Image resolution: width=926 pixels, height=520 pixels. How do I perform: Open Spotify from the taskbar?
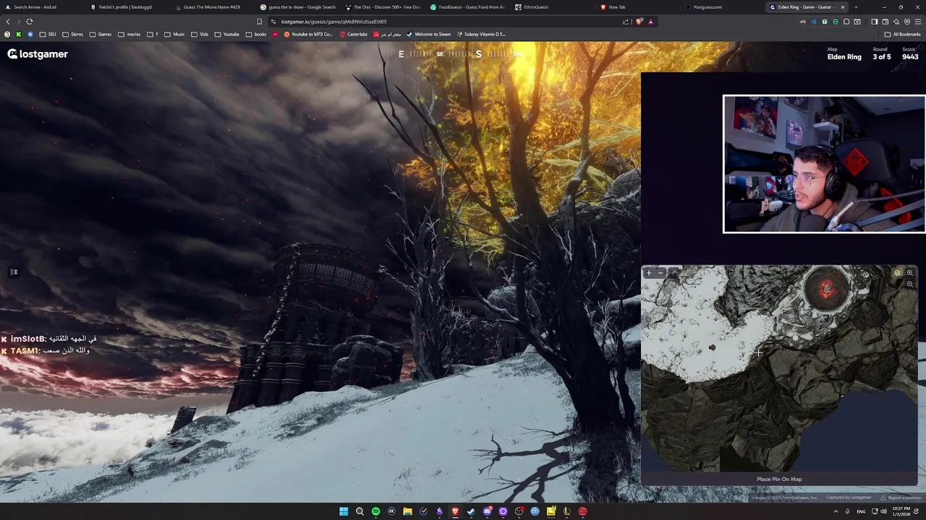[x=375, y=511]
